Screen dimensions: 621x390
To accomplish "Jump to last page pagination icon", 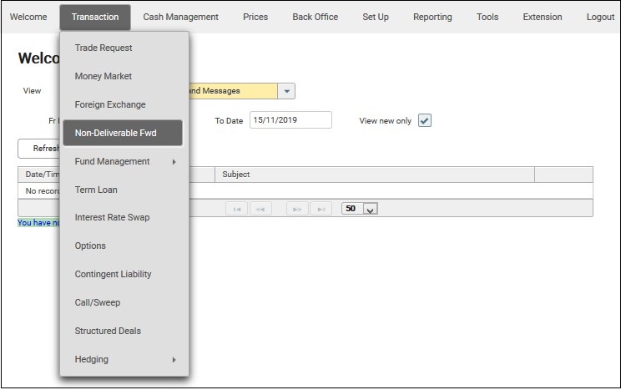I will (321, 209).
